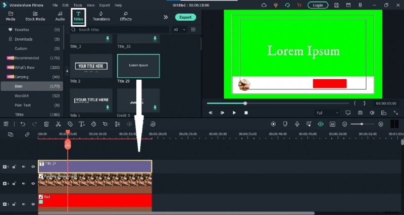
Task: Download the Credit 5 preset
Action: [155, 107]
